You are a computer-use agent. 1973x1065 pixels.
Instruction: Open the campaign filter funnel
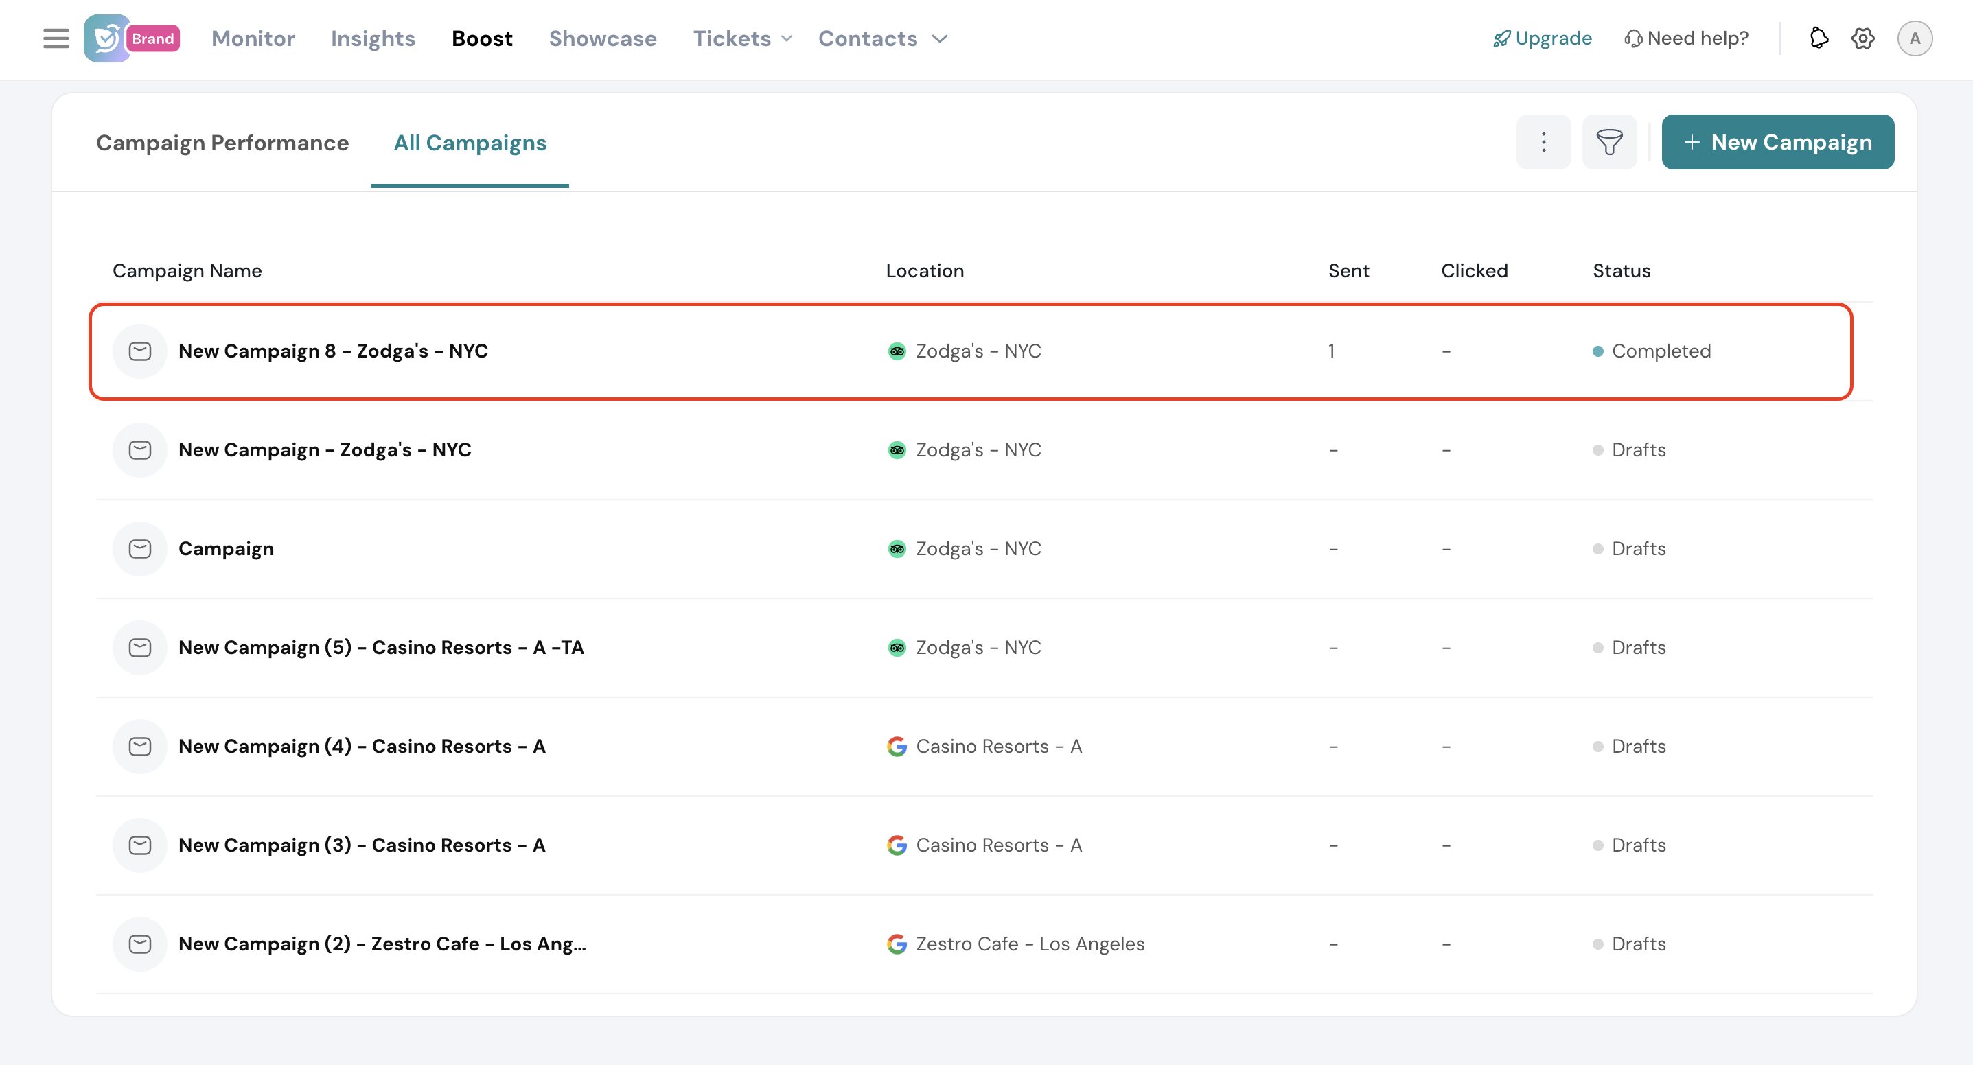[x=1609, y=143]
